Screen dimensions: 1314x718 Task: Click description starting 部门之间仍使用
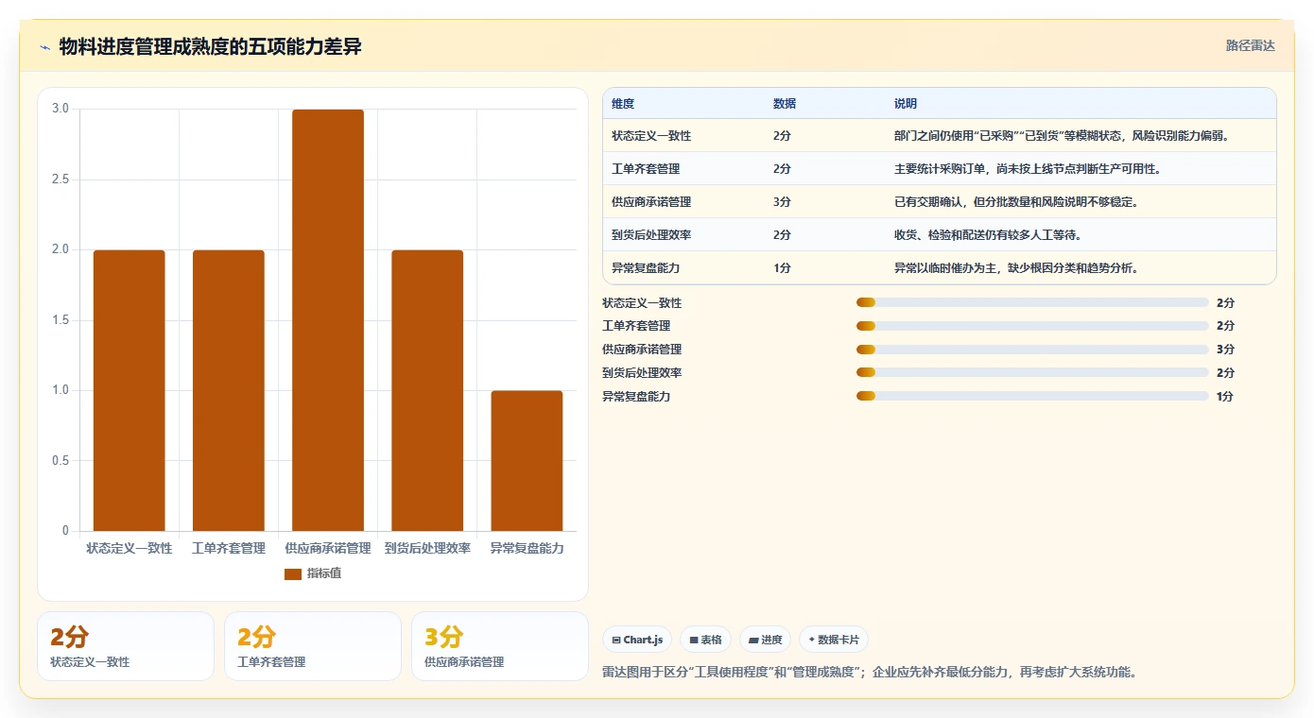[1062, 136]
